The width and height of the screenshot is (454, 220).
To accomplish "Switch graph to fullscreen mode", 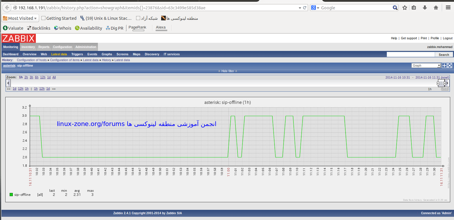I will pyautogui.click(x=450, y=65).
